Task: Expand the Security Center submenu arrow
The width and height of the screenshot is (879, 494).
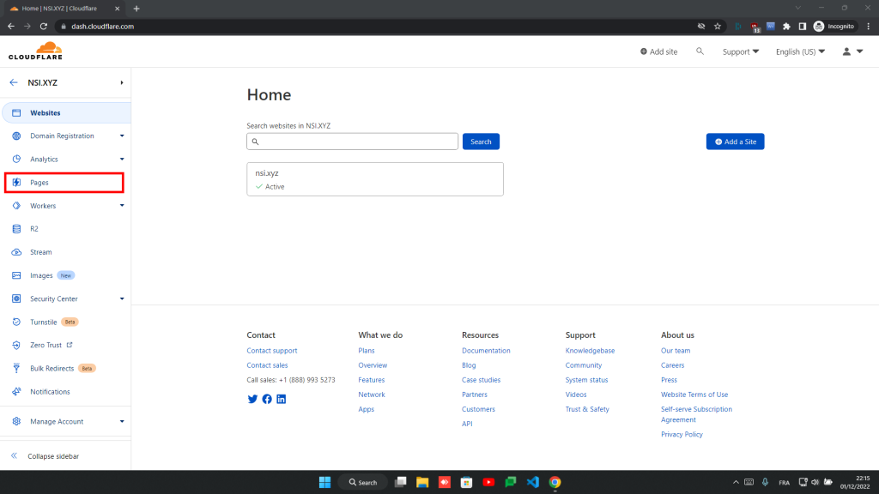Action: pos(122,298)
